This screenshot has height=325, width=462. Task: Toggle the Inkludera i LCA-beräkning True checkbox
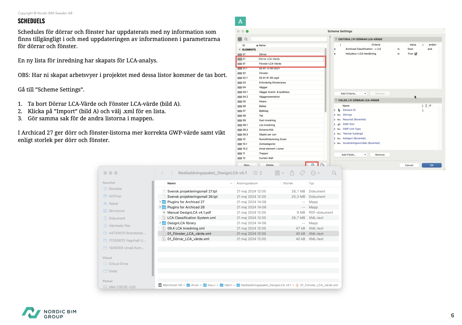pyautogui.click(x=416, y=54)
